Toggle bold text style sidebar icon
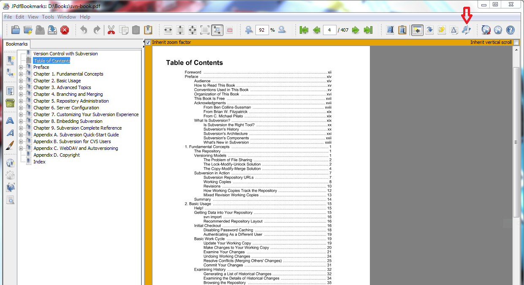This screenshot has width=524, height=285. click(11, 121)
